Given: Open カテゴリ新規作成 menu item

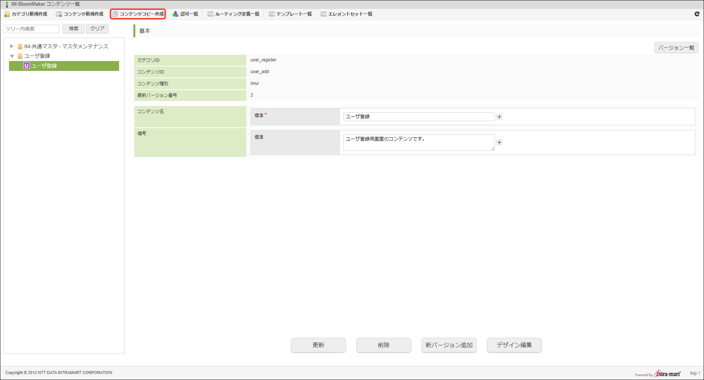Looking at the screenshot, I should [x=26, y=14].
